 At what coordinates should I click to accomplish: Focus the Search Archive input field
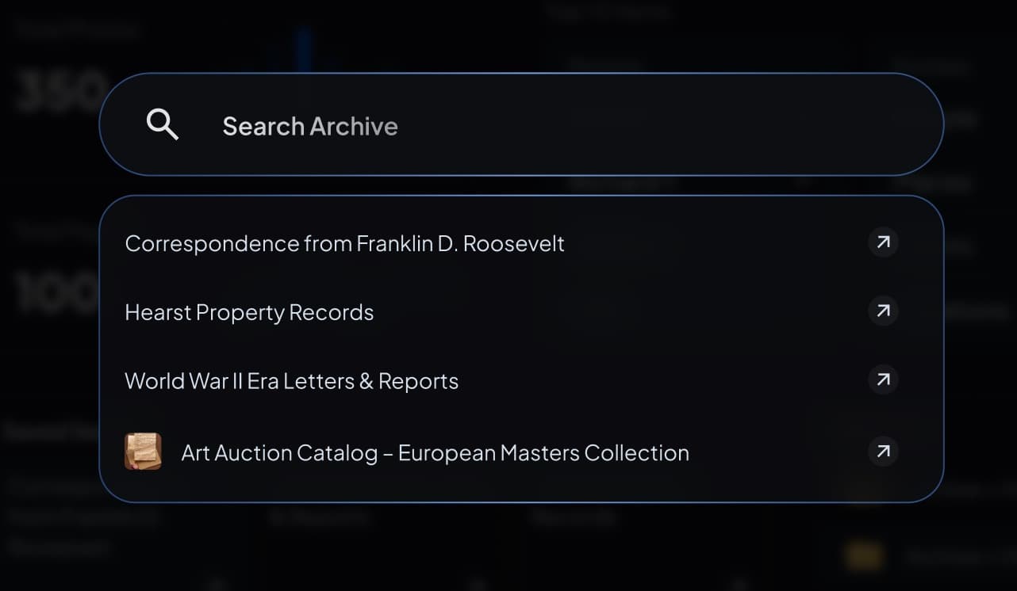point(521,124)
